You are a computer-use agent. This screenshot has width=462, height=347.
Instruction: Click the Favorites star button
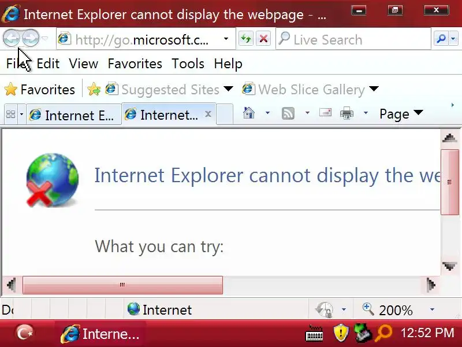coord(40,90)
